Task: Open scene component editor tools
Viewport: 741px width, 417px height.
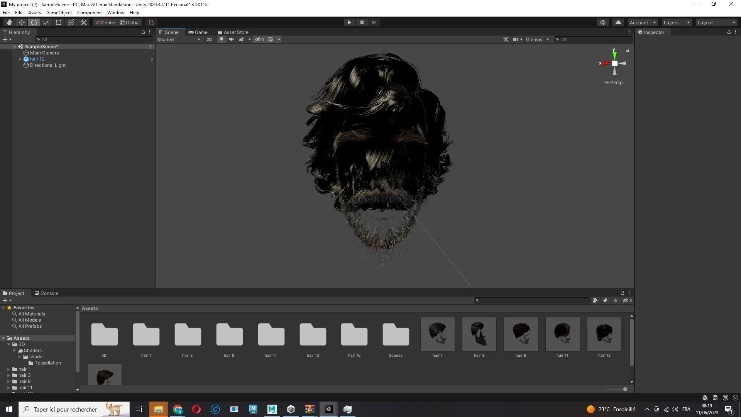Action: pyautogui.click(x=506, y=39)
